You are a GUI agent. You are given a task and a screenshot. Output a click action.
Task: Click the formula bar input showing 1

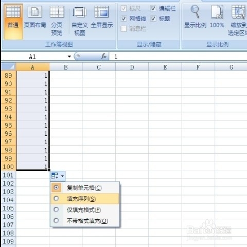coord(178,57)
